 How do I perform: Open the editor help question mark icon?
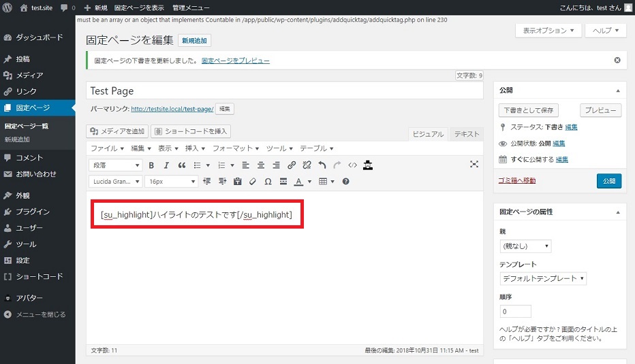click(346, 182)
